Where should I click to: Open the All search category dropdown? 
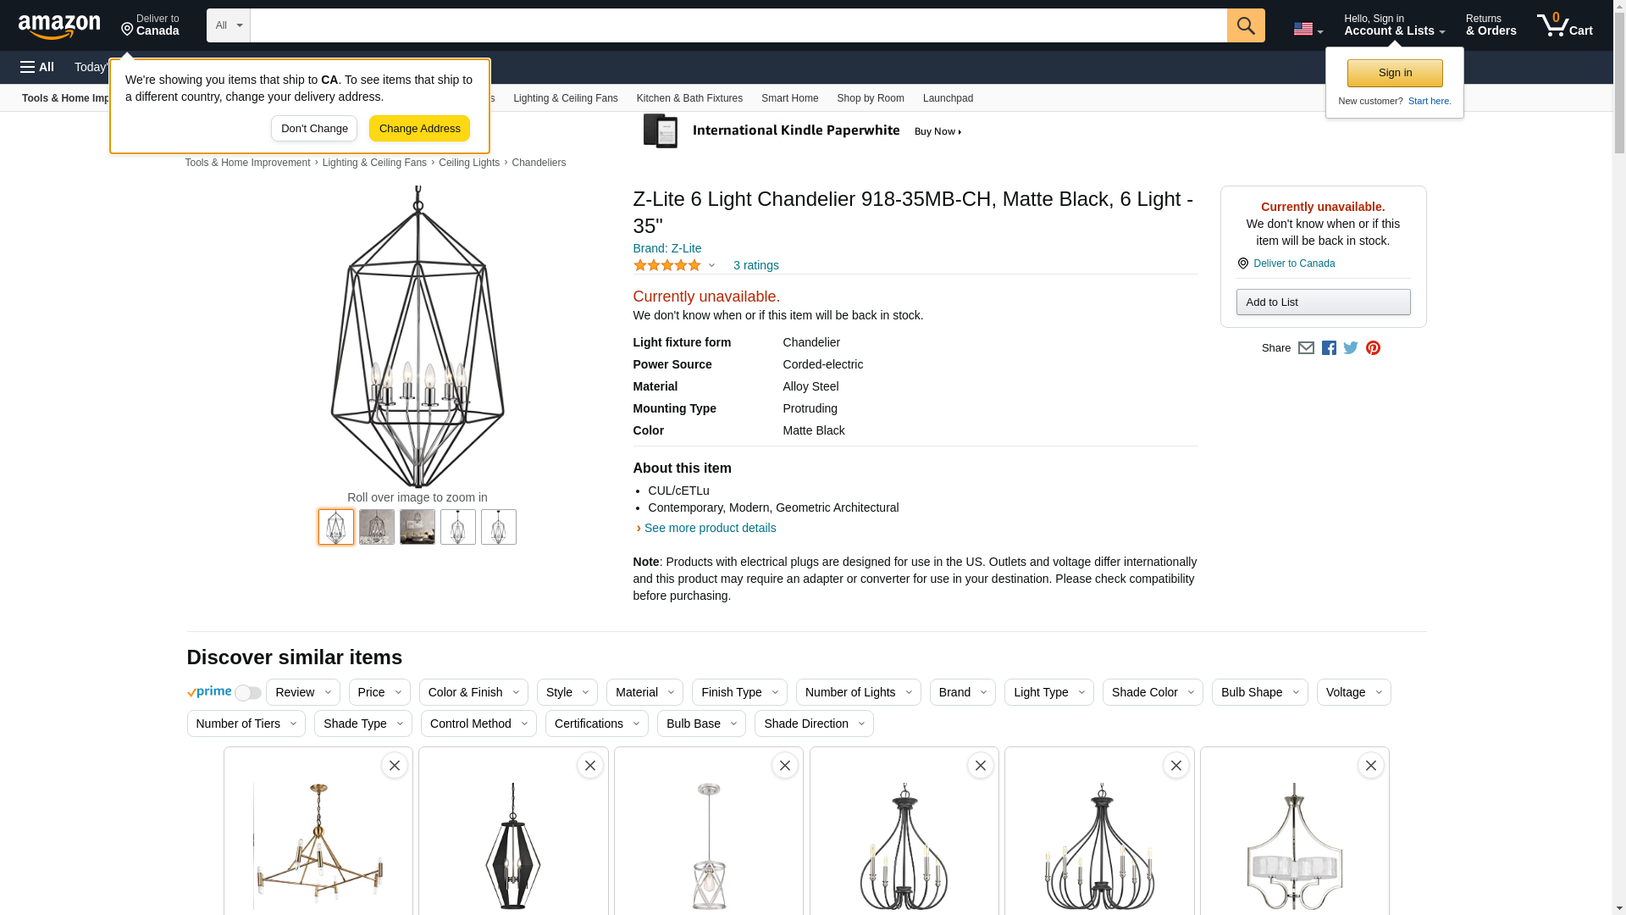(228, 25)
